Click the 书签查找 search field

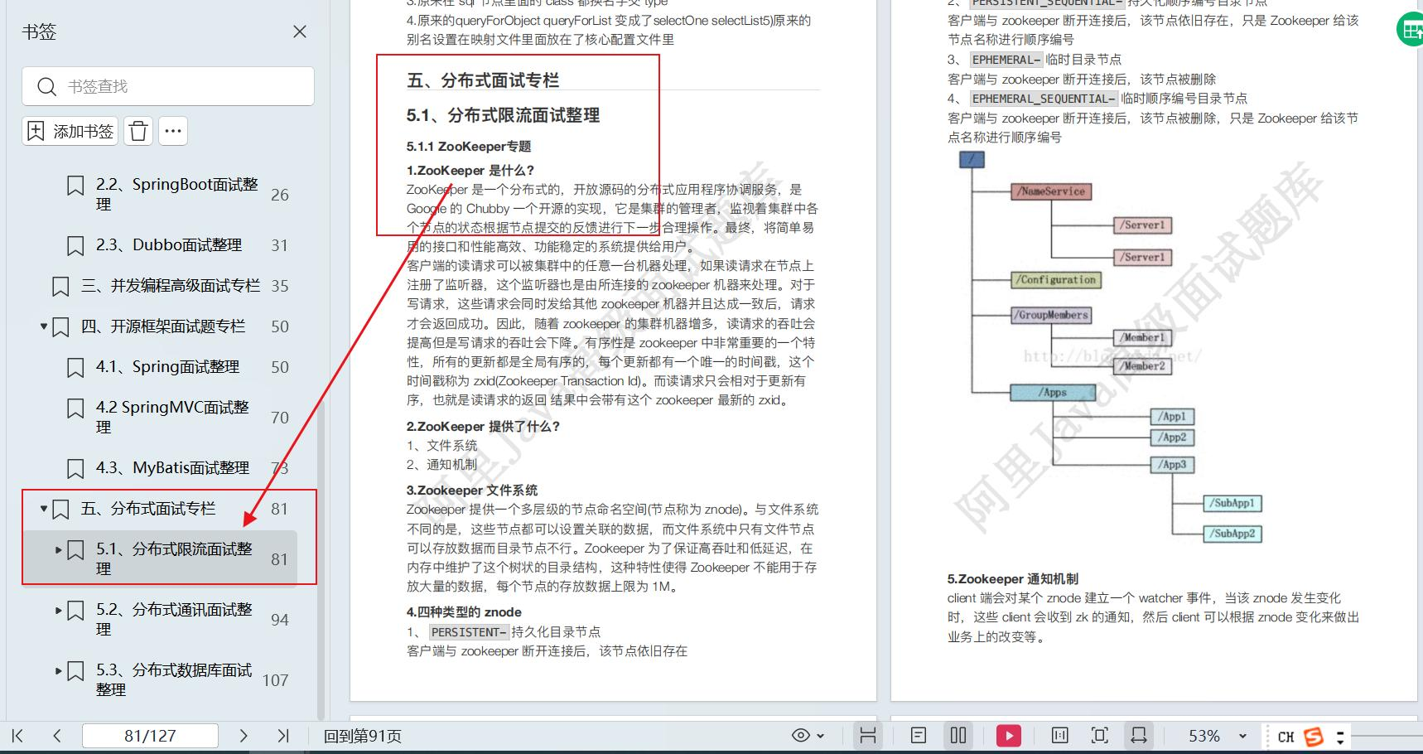coord(168,86)
